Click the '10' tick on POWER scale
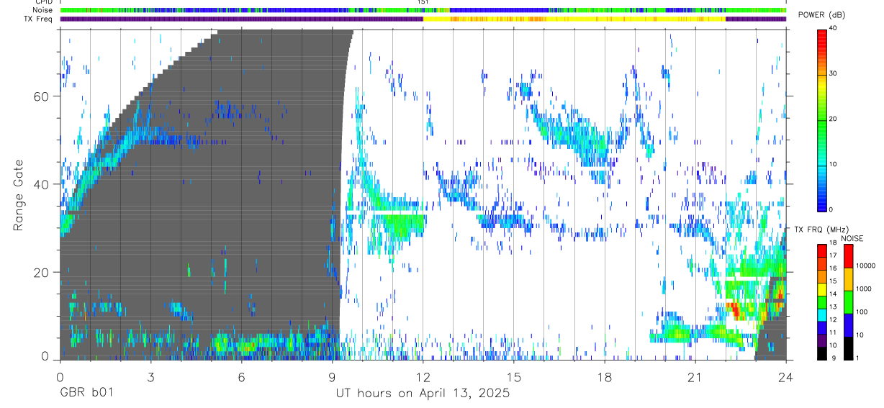The image size is (884, 408). click(834, 164)
